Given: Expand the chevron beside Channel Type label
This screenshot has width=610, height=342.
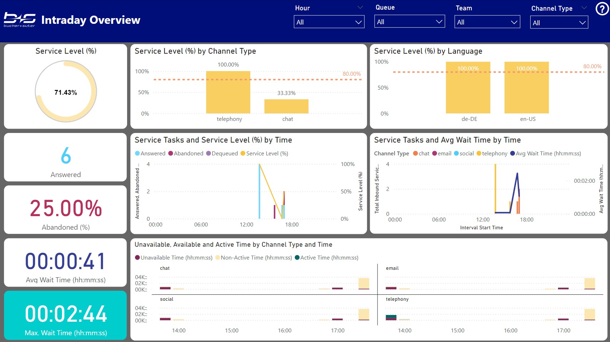Looking at the screenshot, I should pos(584,8).
